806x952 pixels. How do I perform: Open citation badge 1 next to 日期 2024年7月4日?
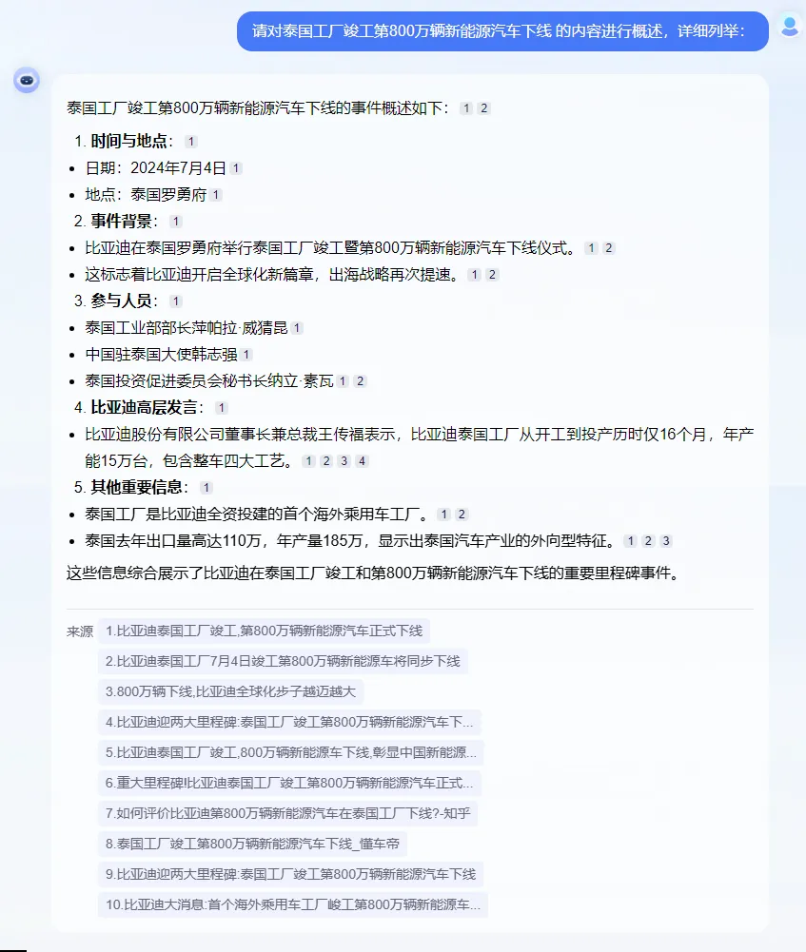tap(236, 168)
